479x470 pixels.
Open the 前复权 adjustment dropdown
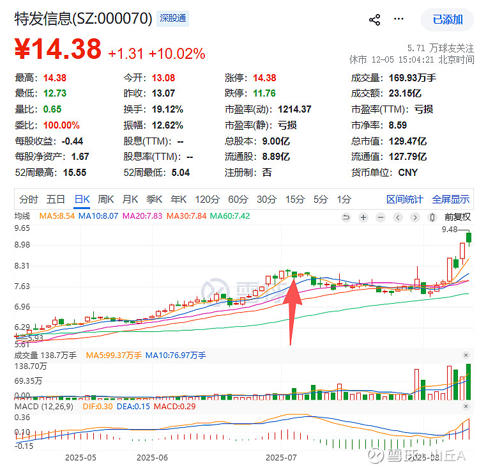click(457, 217)
